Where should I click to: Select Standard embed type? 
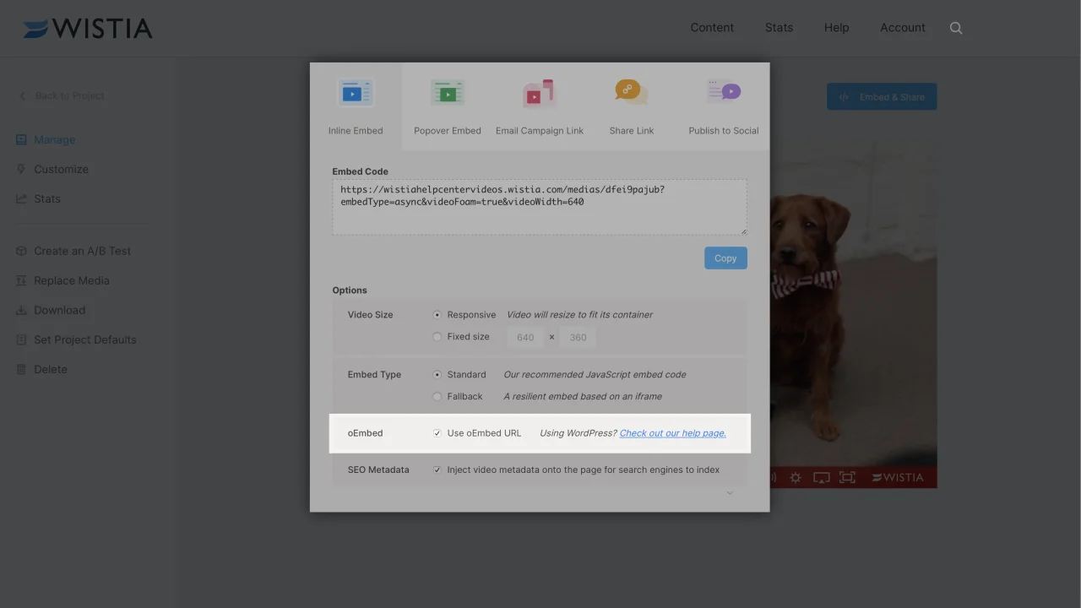coord(437,375)
